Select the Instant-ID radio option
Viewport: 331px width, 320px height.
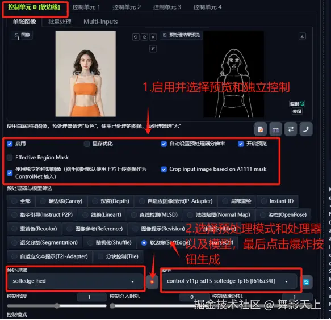pyautogui.click(x=278, y=201)
